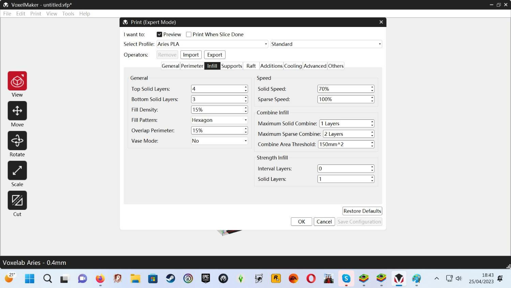Screen dimensions: 511x288
Task: Click the Combine Area Threshold field
Action: pos(346,144)
